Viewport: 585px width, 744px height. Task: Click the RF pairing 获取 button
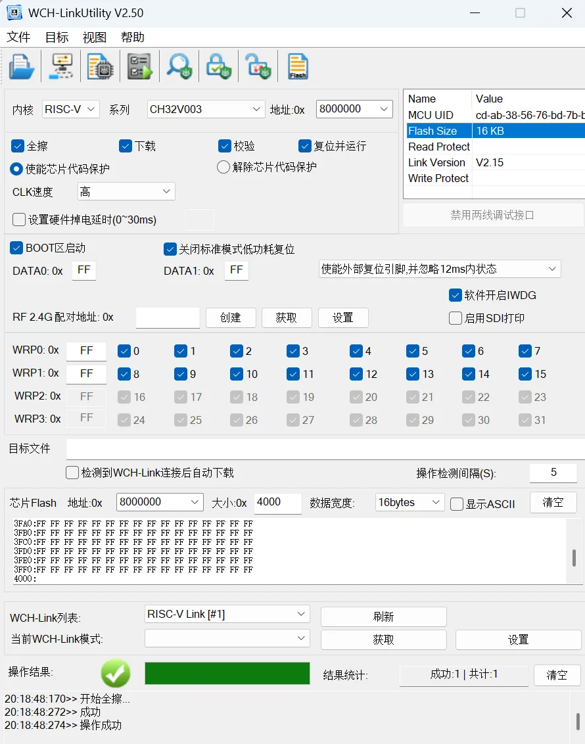pyautogui.click(x=287, y=317)
